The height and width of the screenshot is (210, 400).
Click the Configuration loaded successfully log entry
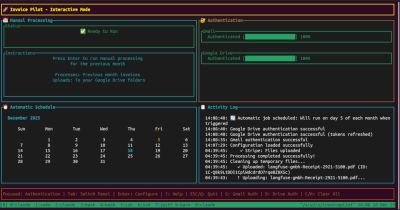coord(259,145)
